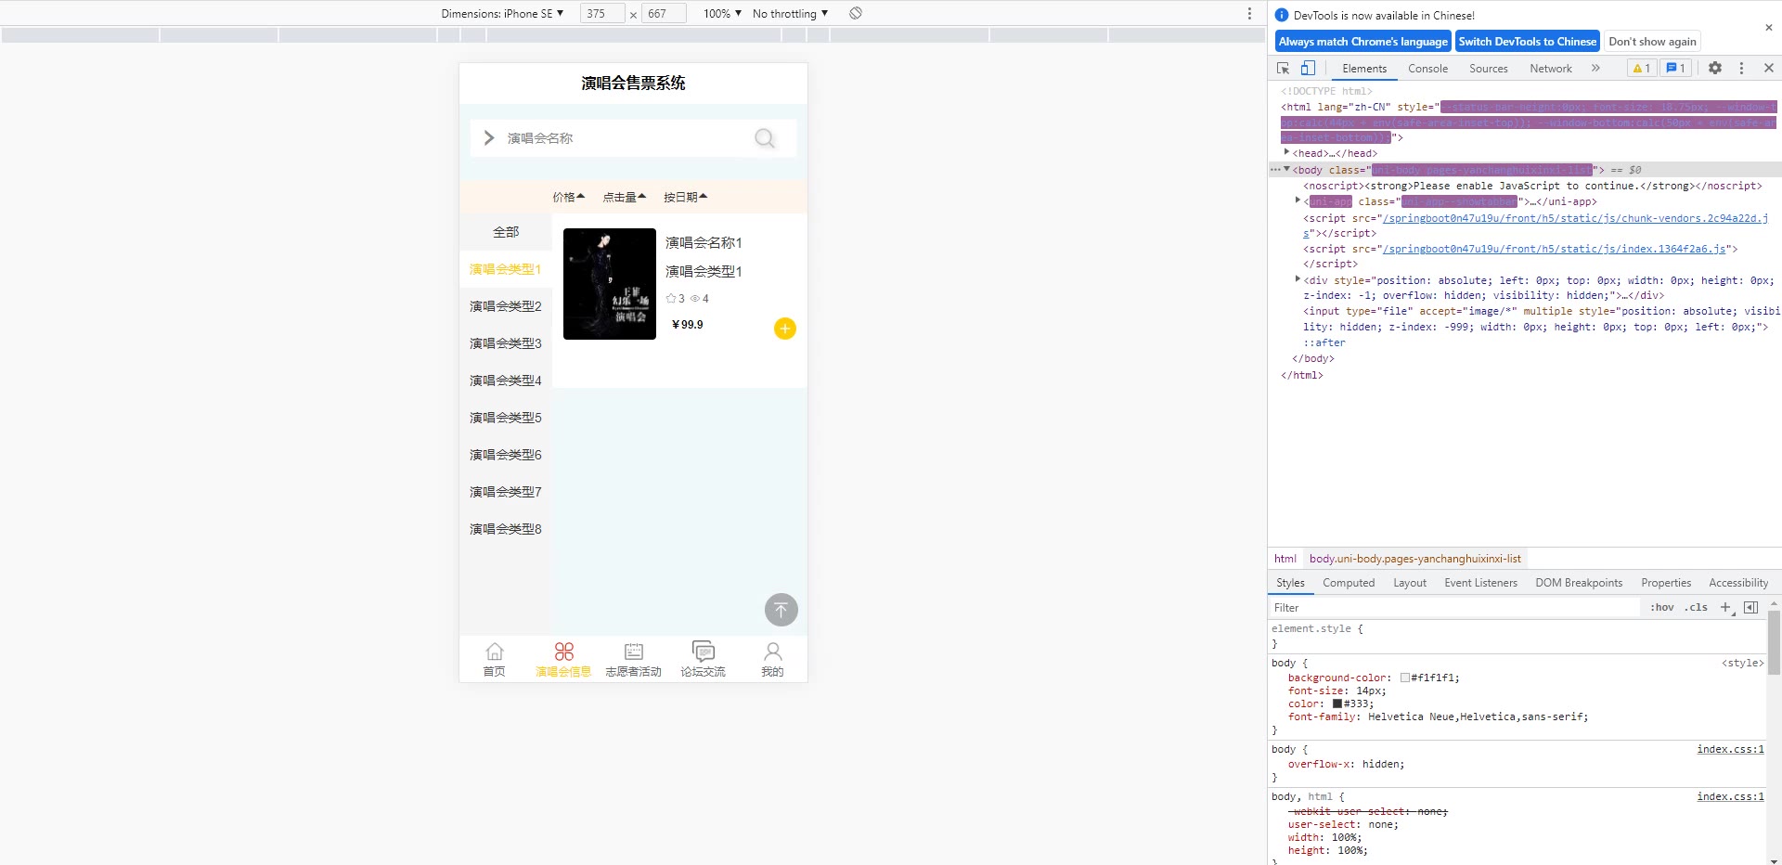This screenshot has height=865, width=1782.
Task: Click the messages count badge
Action: [1675, 68]
